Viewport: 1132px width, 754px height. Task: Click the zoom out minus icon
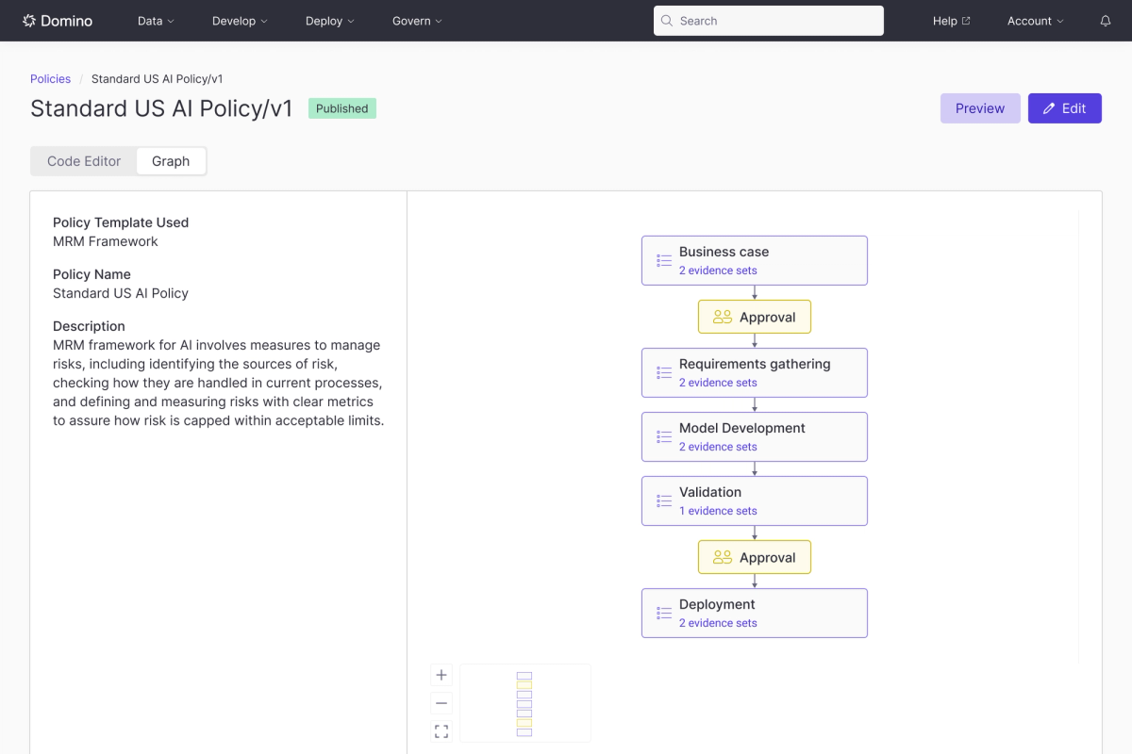coord(441,702)
